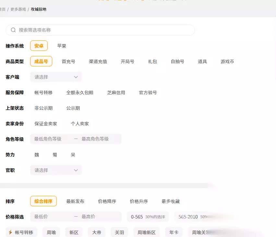Click the search magnifier icon

13,30
